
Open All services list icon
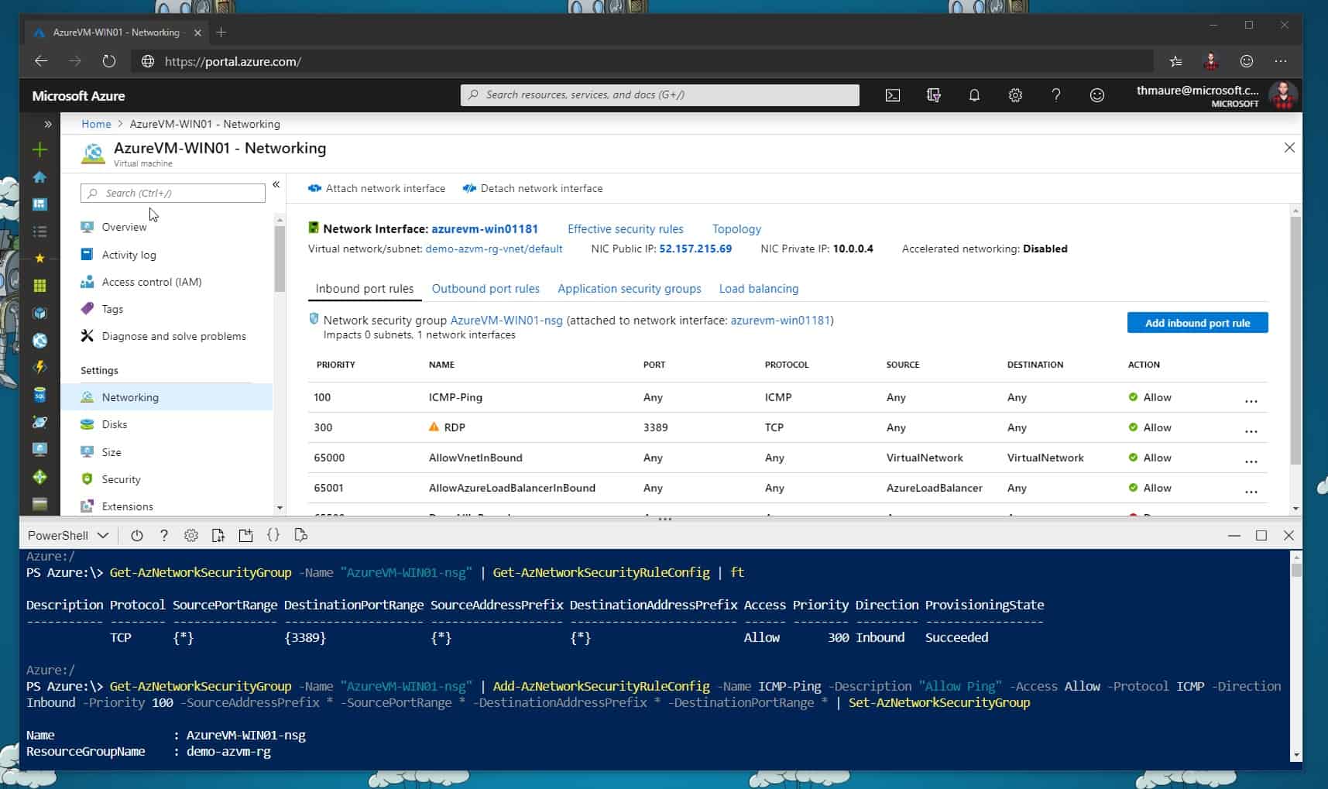39,232
